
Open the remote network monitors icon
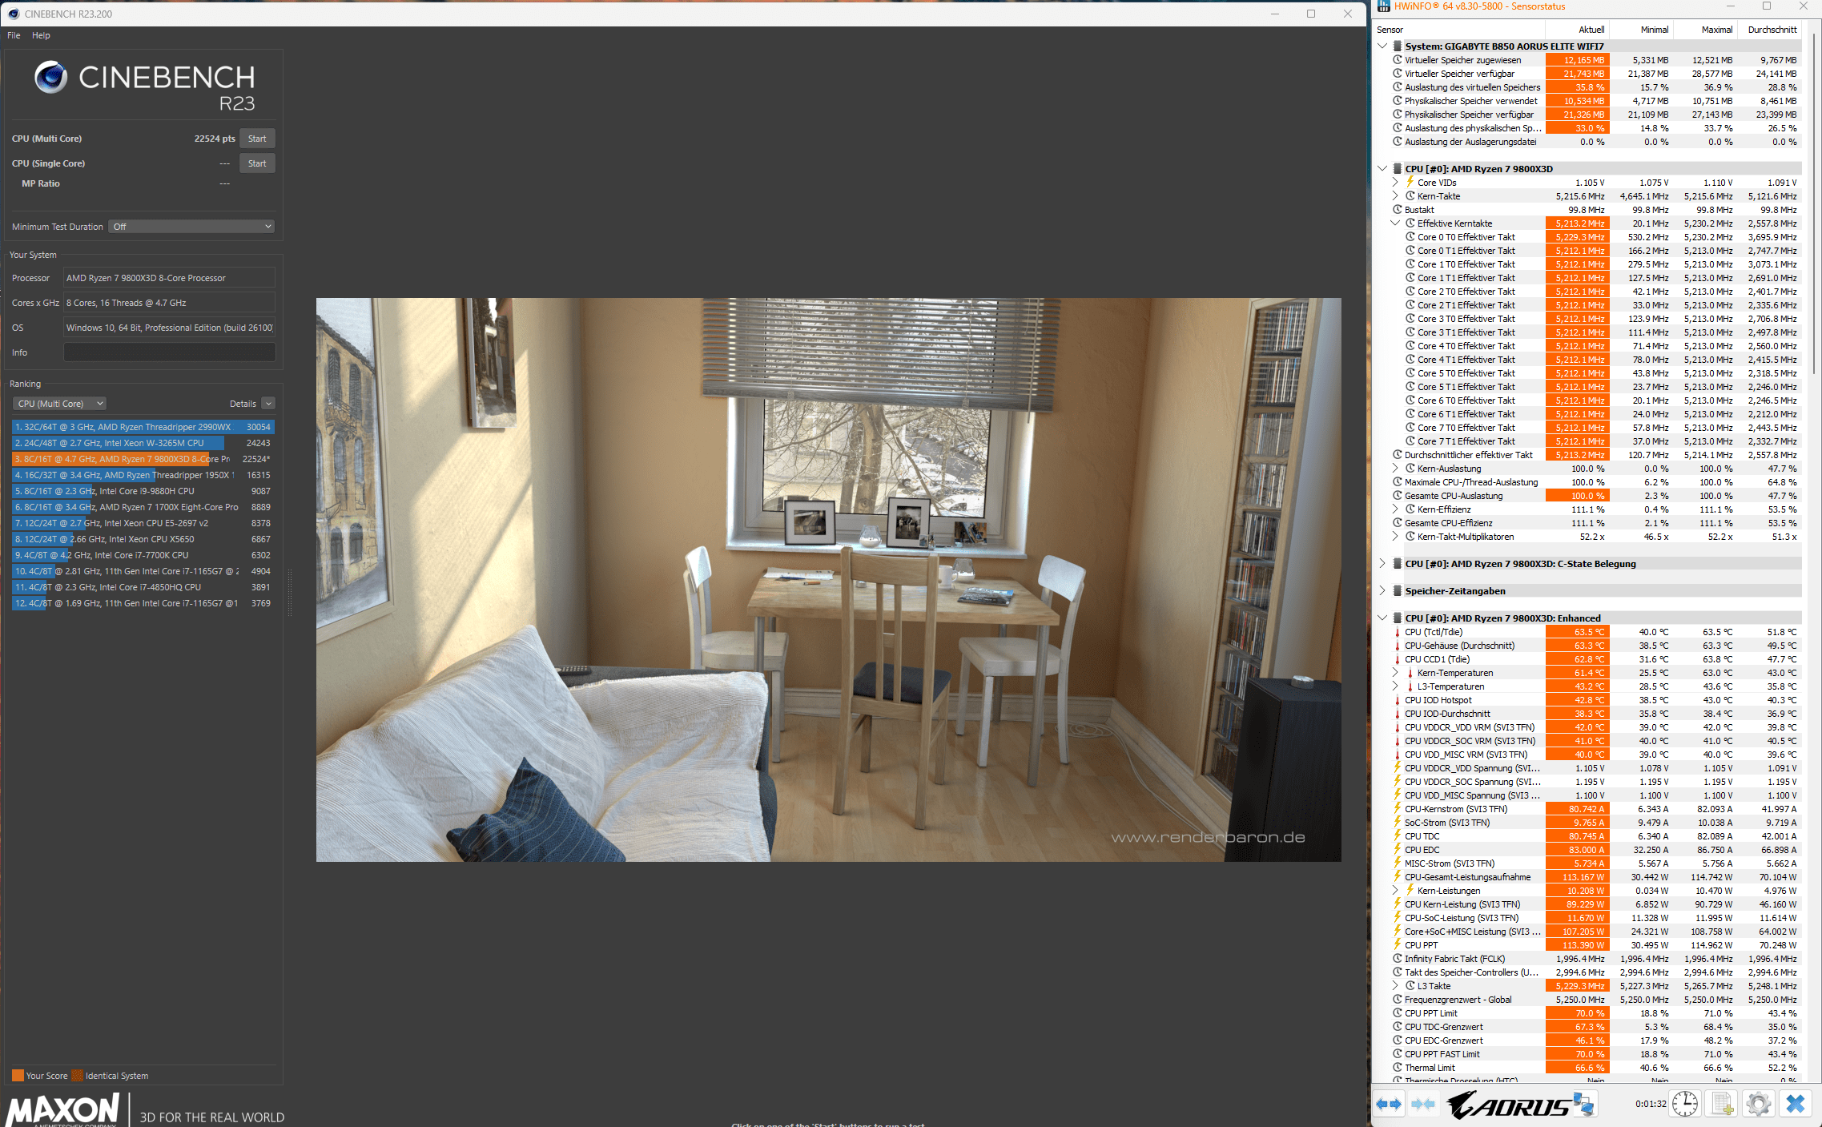[1583, 1104]
